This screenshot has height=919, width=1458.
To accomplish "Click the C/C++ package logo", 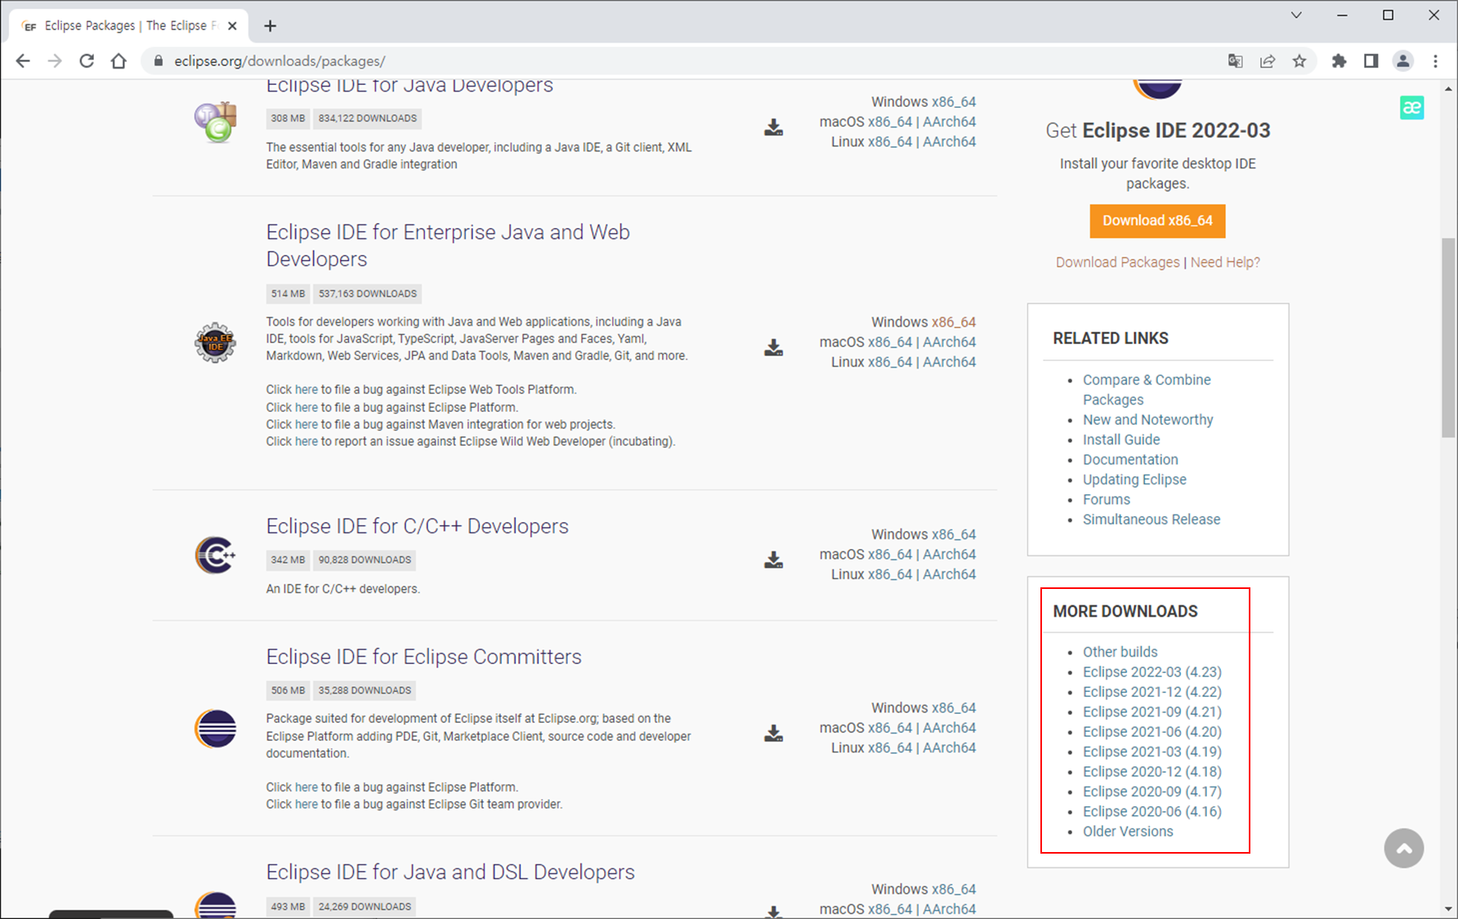I will tap(215, 555).
